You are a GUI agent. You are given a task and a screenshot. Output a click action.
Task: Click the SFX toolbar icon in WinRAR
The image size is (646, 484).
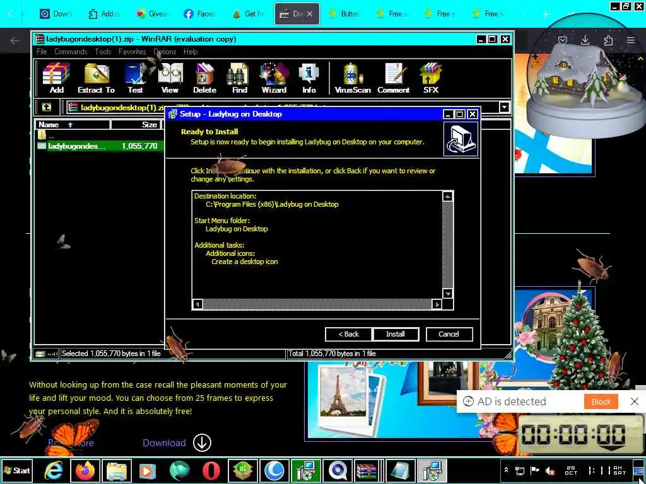431,78
